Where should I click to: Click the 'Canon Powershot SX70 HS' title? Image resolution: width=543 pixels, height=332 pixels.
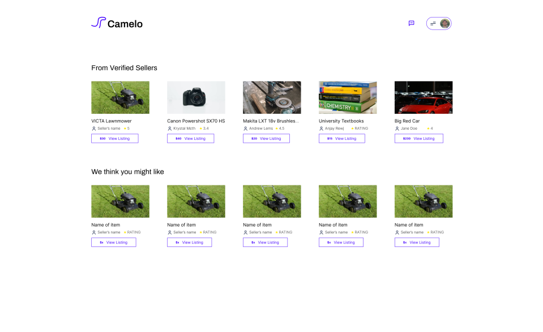point(196,121)
